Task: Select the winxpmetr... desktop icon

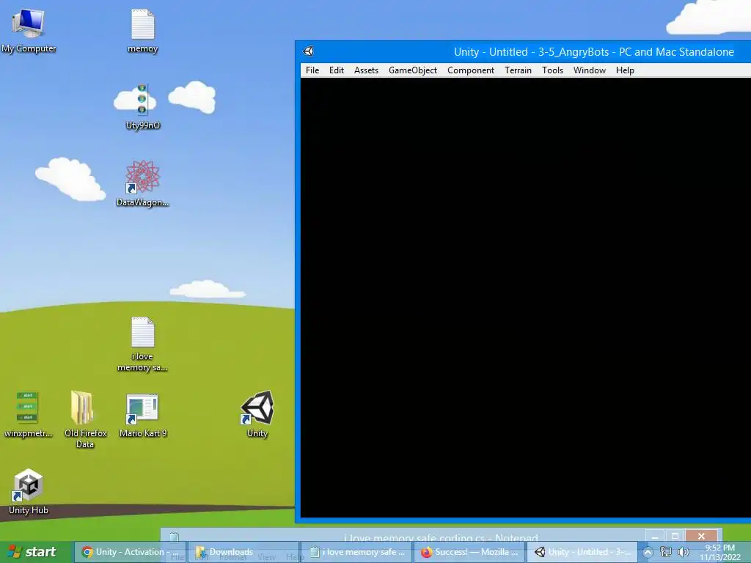Action: (x=28, y=415)
